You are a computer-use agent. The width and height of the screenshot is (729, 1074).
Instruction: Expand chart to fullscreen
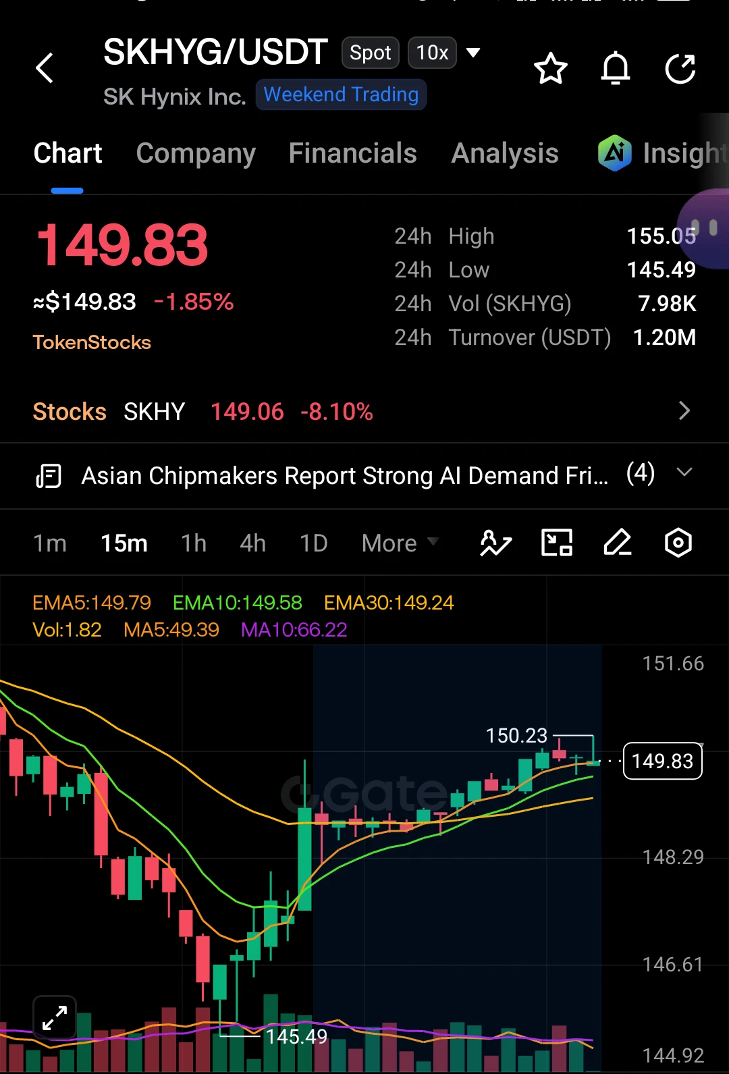[55, 1018]
